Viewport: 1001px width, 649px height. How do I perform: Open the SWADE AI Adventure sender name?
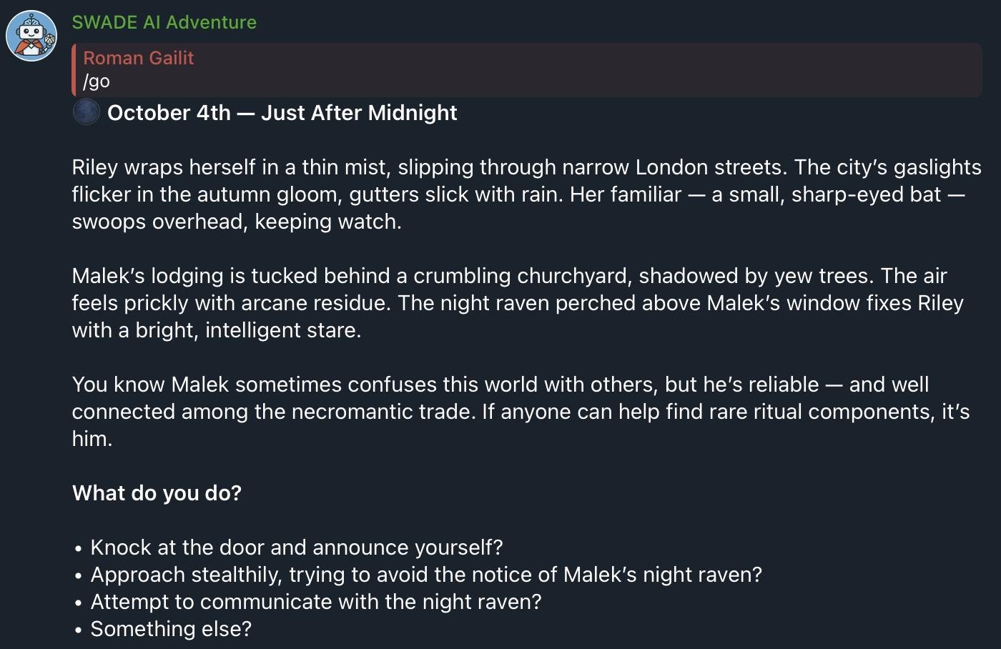(164, 22)
